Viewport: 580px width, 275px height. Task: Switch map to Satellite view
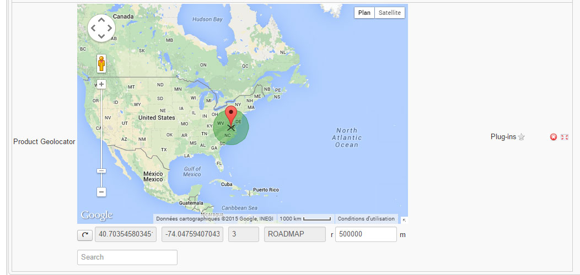pos(390,13)
